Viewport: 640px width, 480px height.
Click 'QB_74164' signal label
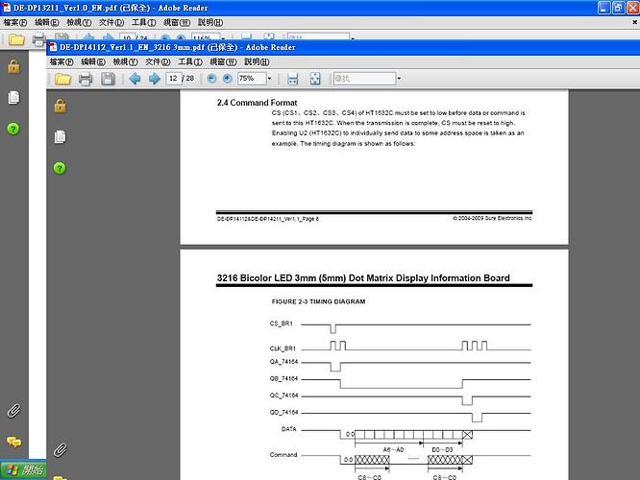click(x=283, y=378)
